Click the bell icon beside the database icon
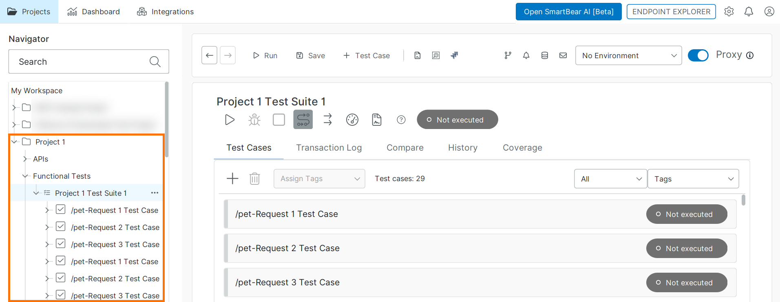780x302 pixels. (526, 55)
